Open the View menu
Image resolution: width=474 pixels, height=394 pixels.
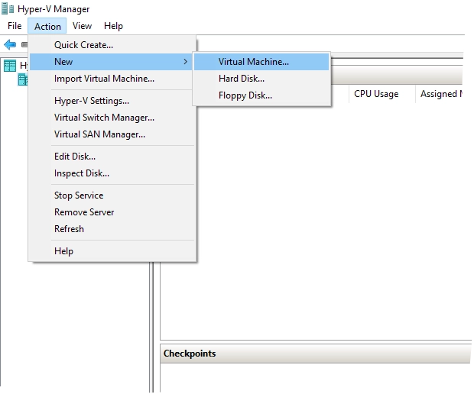click(82, 26)
